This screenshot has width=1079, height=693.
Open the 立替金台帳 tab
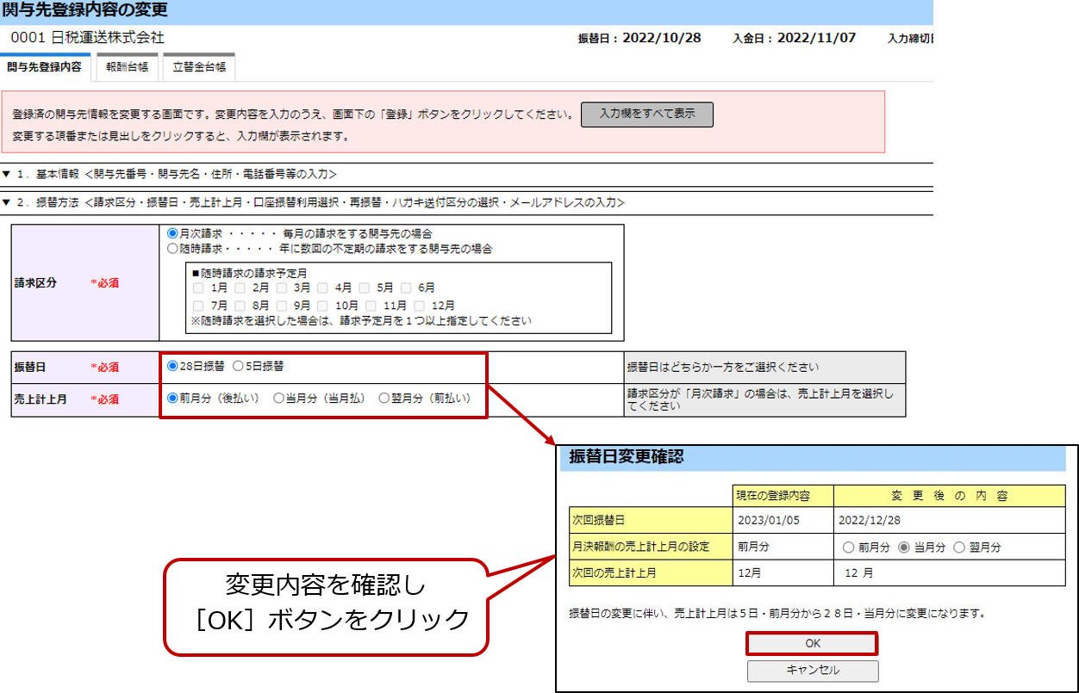(x=199, y=67)
